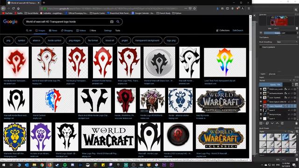Hide the topmost Krita layer with eye icon
Screen dimensions: 299x168
coord(261,89)
